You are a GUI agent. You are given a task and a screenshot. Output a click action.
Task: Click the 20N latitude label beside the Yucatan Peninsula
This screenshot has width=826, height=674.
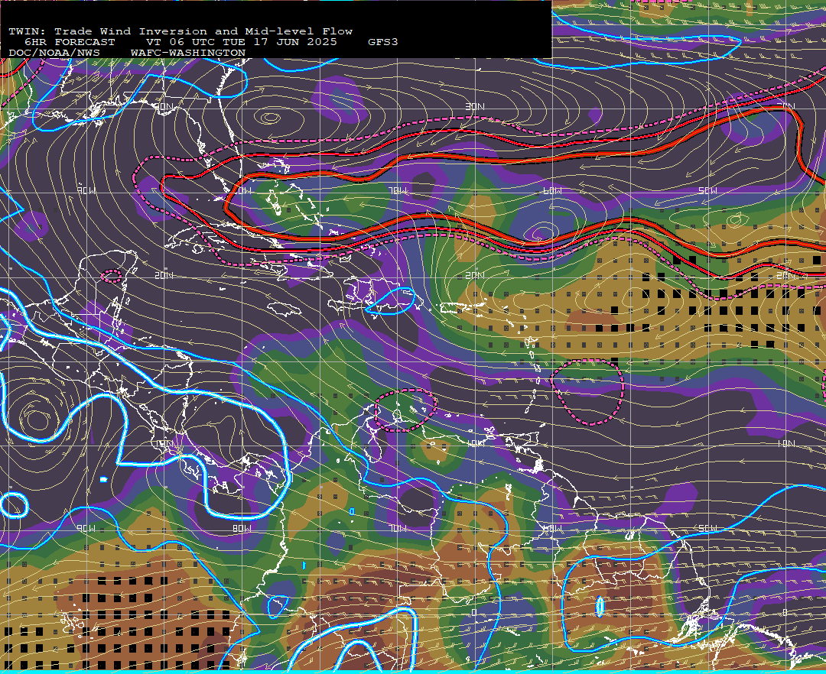[x=164, y=275]
